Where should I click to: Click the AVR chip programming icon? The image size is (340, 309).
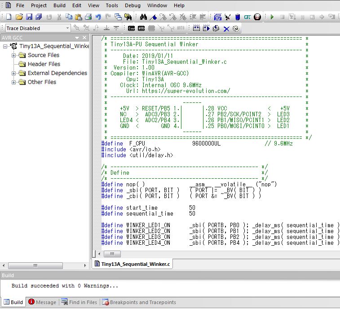(x=141, y=28)
